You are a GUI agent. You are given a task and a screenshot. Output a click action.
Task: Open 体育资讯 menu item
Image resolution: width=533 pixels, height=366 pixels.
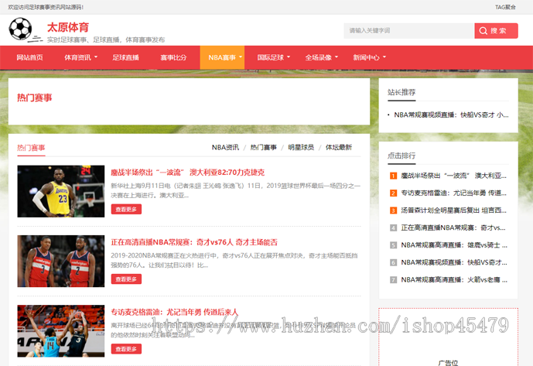click(x=78, y=57)
